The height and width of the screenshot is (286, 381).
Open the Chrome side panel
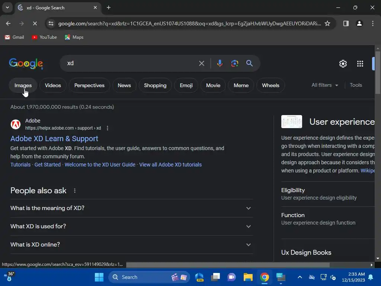pos(346,23)
